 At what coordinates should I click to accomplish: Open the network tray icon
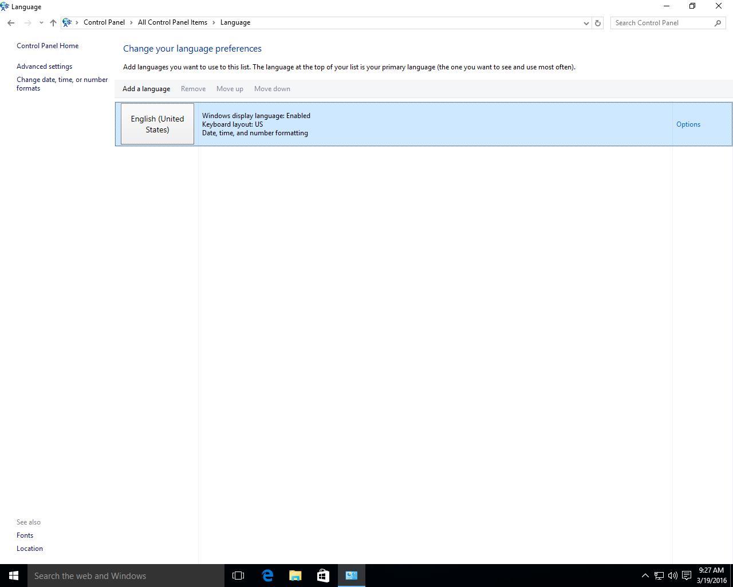click(659, 576)
